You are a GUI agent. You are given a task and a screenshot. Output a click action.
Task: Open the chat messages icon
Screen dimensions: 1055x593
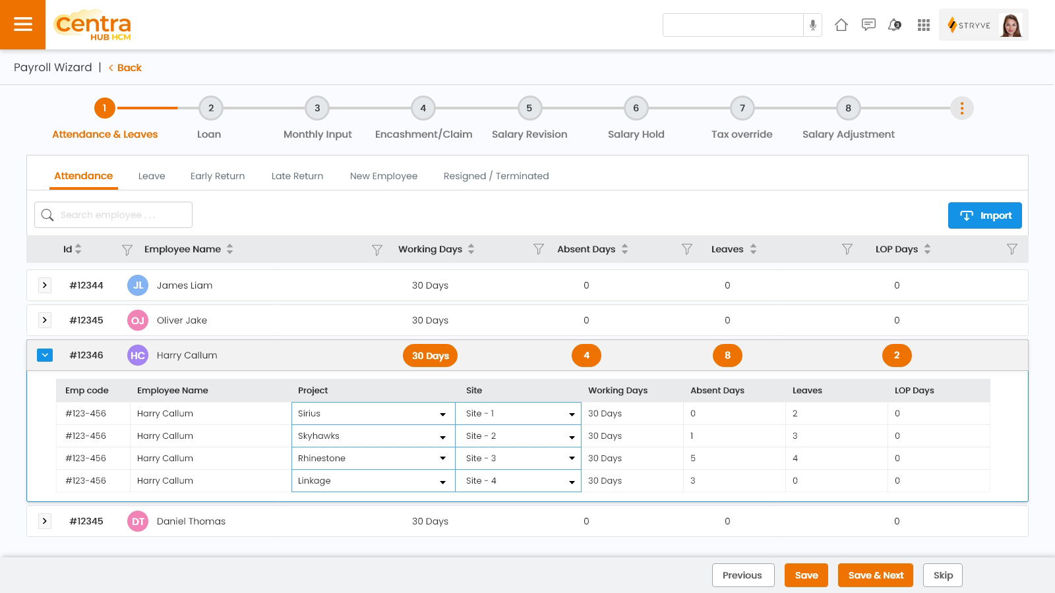pos(868,24)
